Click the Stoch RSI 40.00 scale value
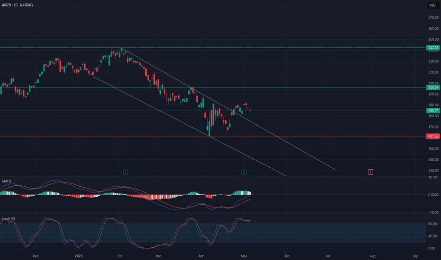 (x=432, y=236)
